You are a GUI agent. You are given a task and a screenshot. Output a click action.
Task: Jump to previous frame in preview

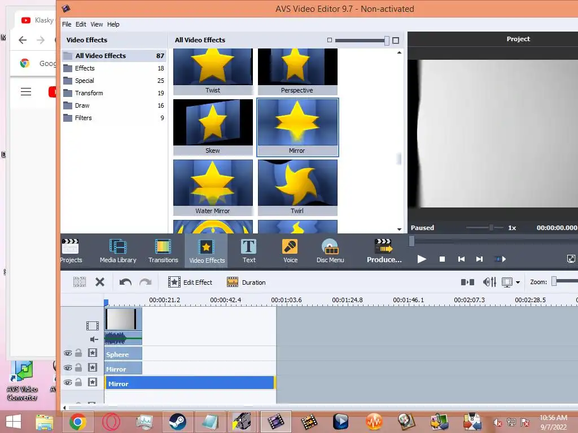pos(461,259)
